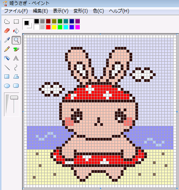This screenshot has height=190, width=179.
Task: Click the magnification slider handle
Action: click(14, 97)
